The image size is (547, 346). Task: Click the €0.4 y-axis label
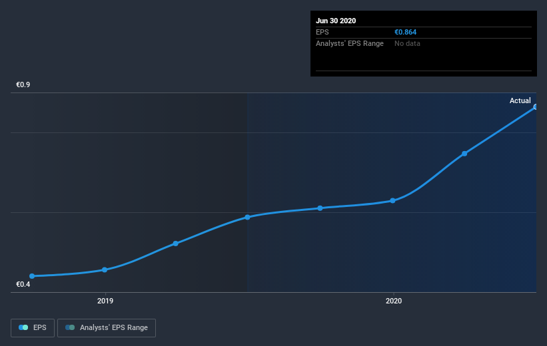[23, 284]
